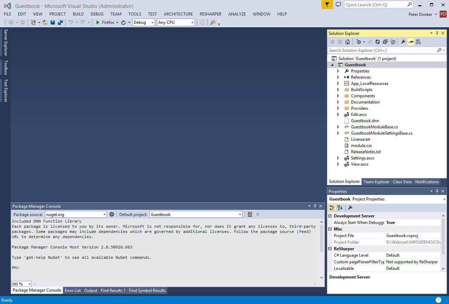
Task: Open the Server Explorer side tab
Action: (6, 42)
